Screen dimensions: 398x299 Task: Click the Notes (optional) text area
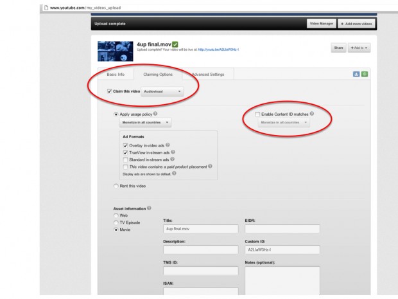(x=282, y=281)
